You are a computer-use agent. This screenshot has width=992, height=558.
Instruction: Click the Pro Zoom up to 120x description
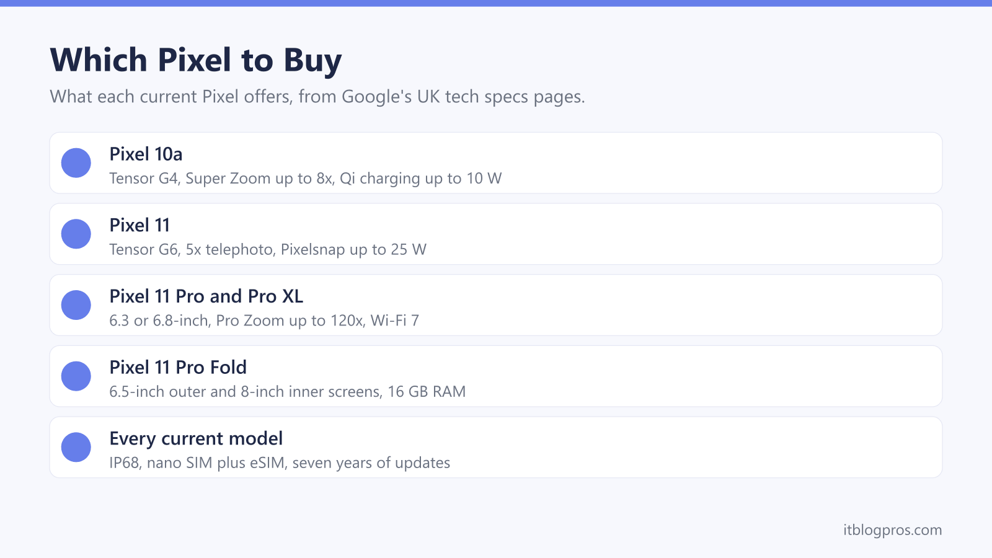[264, 321]
